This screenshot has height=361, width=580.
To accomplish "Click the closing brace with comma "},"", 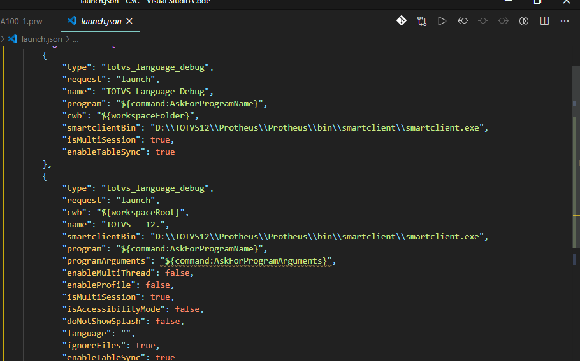I will 47,164.
